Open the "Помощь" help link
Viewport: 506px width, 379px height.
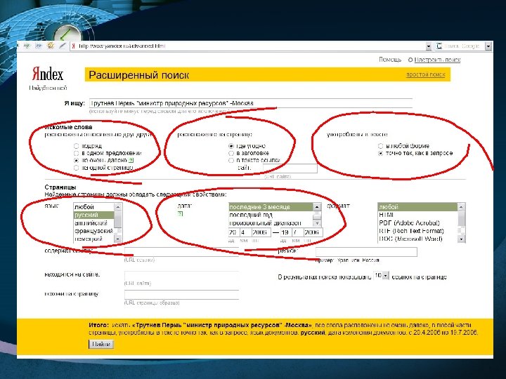coord(390,60)
